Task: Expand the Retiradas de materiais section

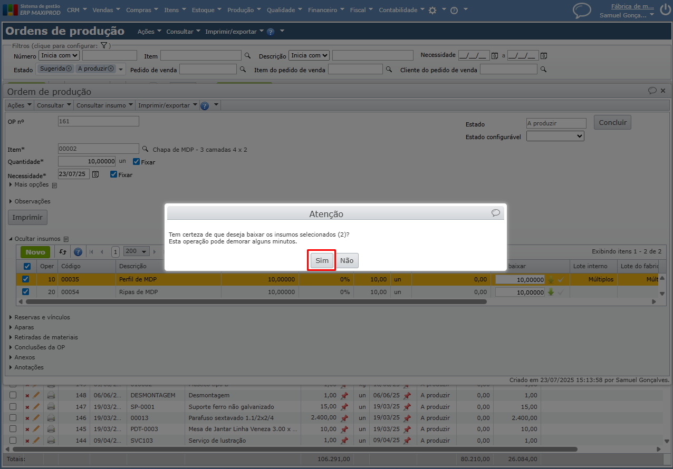Action: [46, 337]
